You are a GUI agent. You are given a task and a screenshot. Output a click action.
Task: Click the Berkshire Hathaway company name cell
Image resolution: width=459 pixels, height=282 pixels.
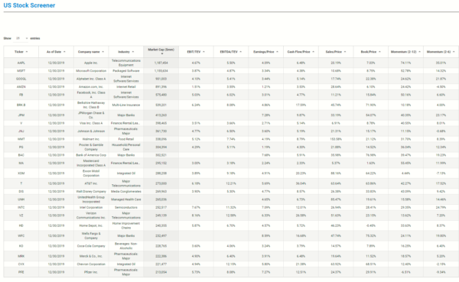(x=91, y=105)
